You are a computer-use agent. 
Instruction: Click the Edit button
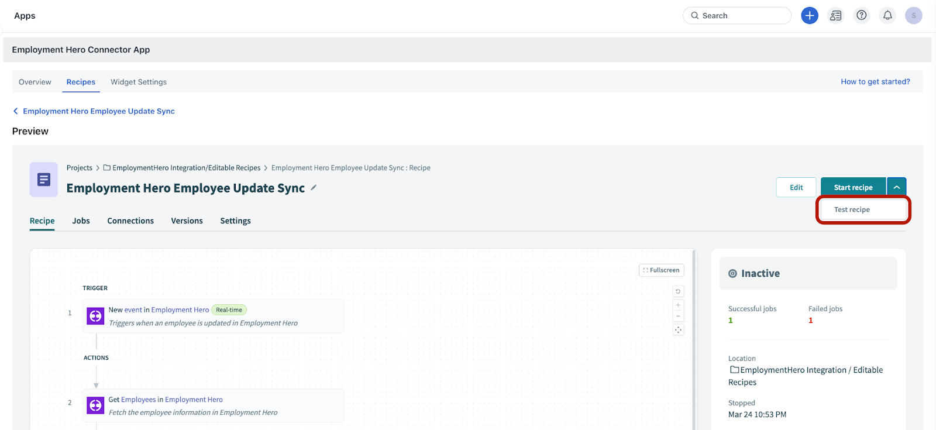click(796, 187)
